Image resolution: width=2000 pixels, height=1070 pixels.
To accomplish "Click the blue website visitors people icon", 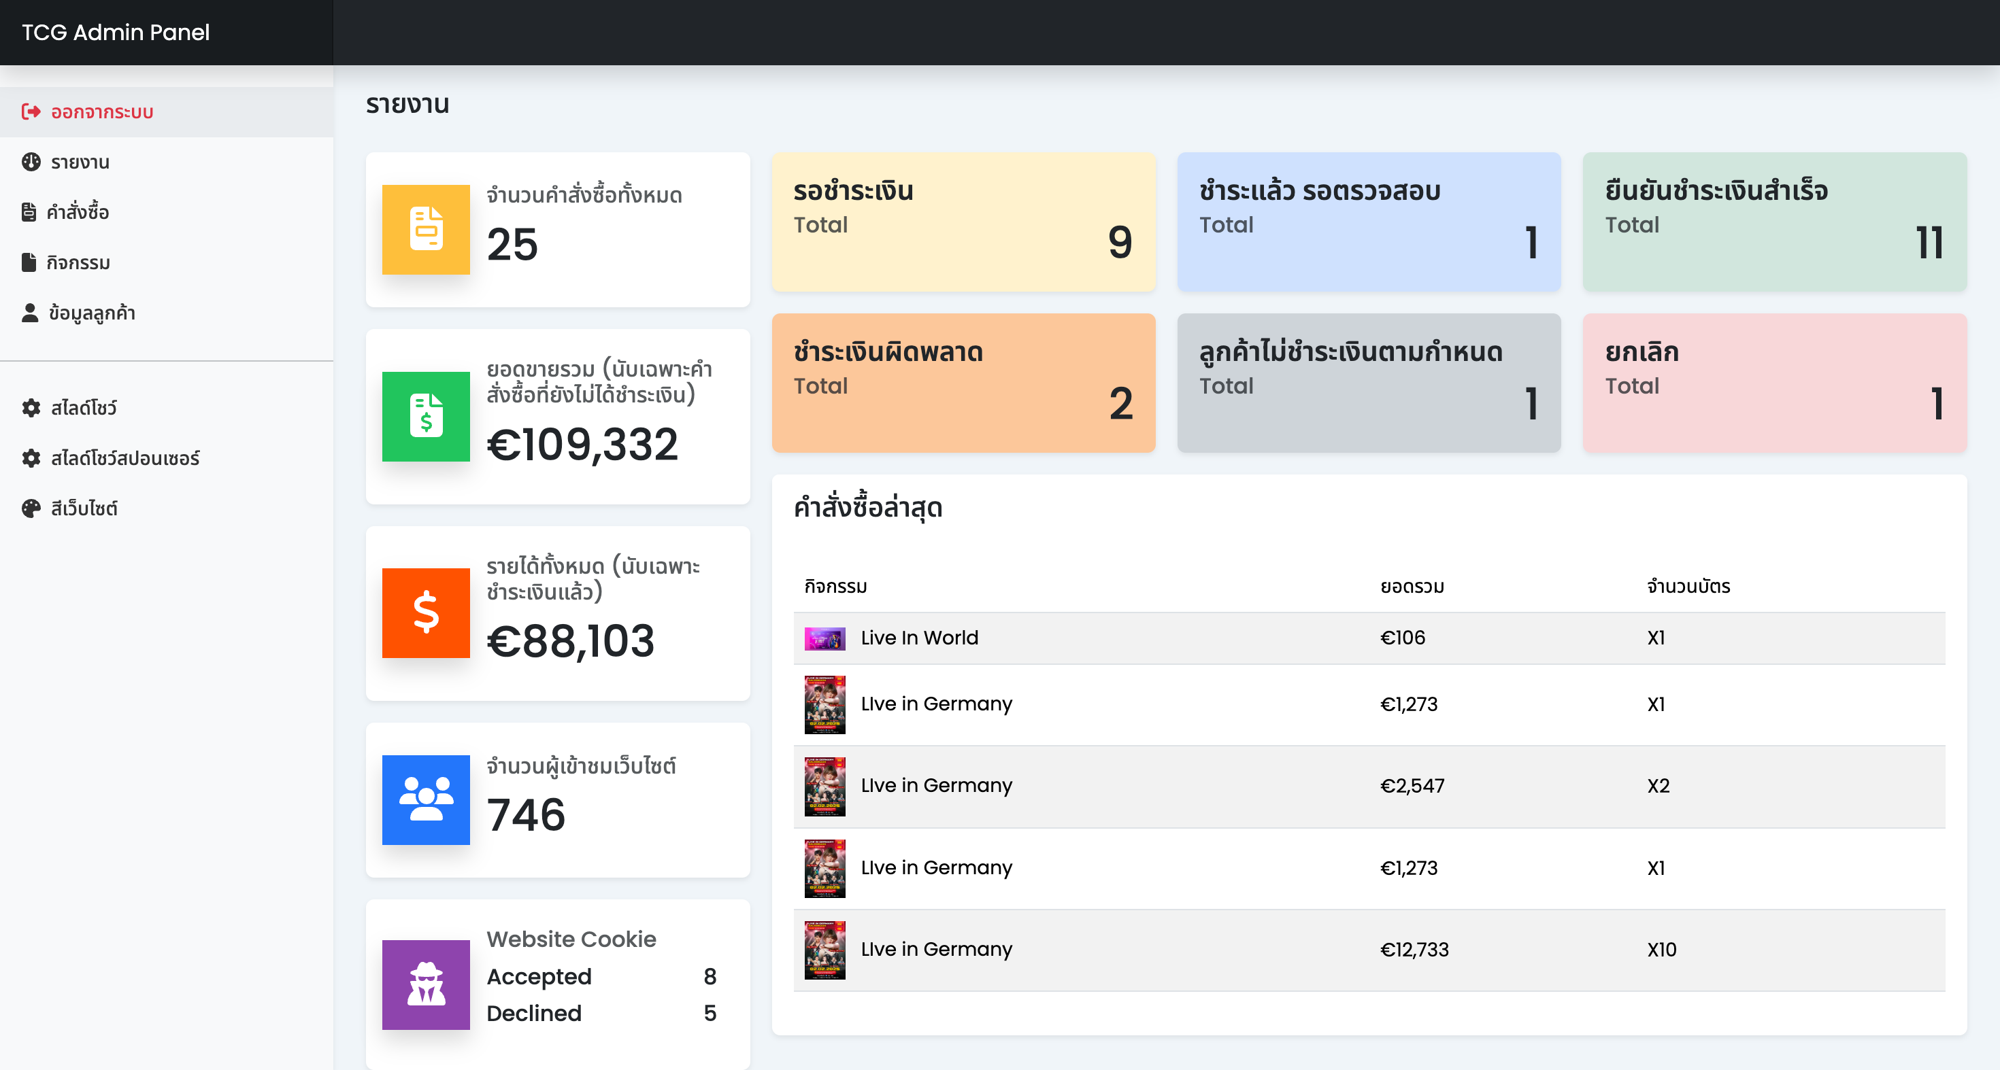I will pos(425,799).
